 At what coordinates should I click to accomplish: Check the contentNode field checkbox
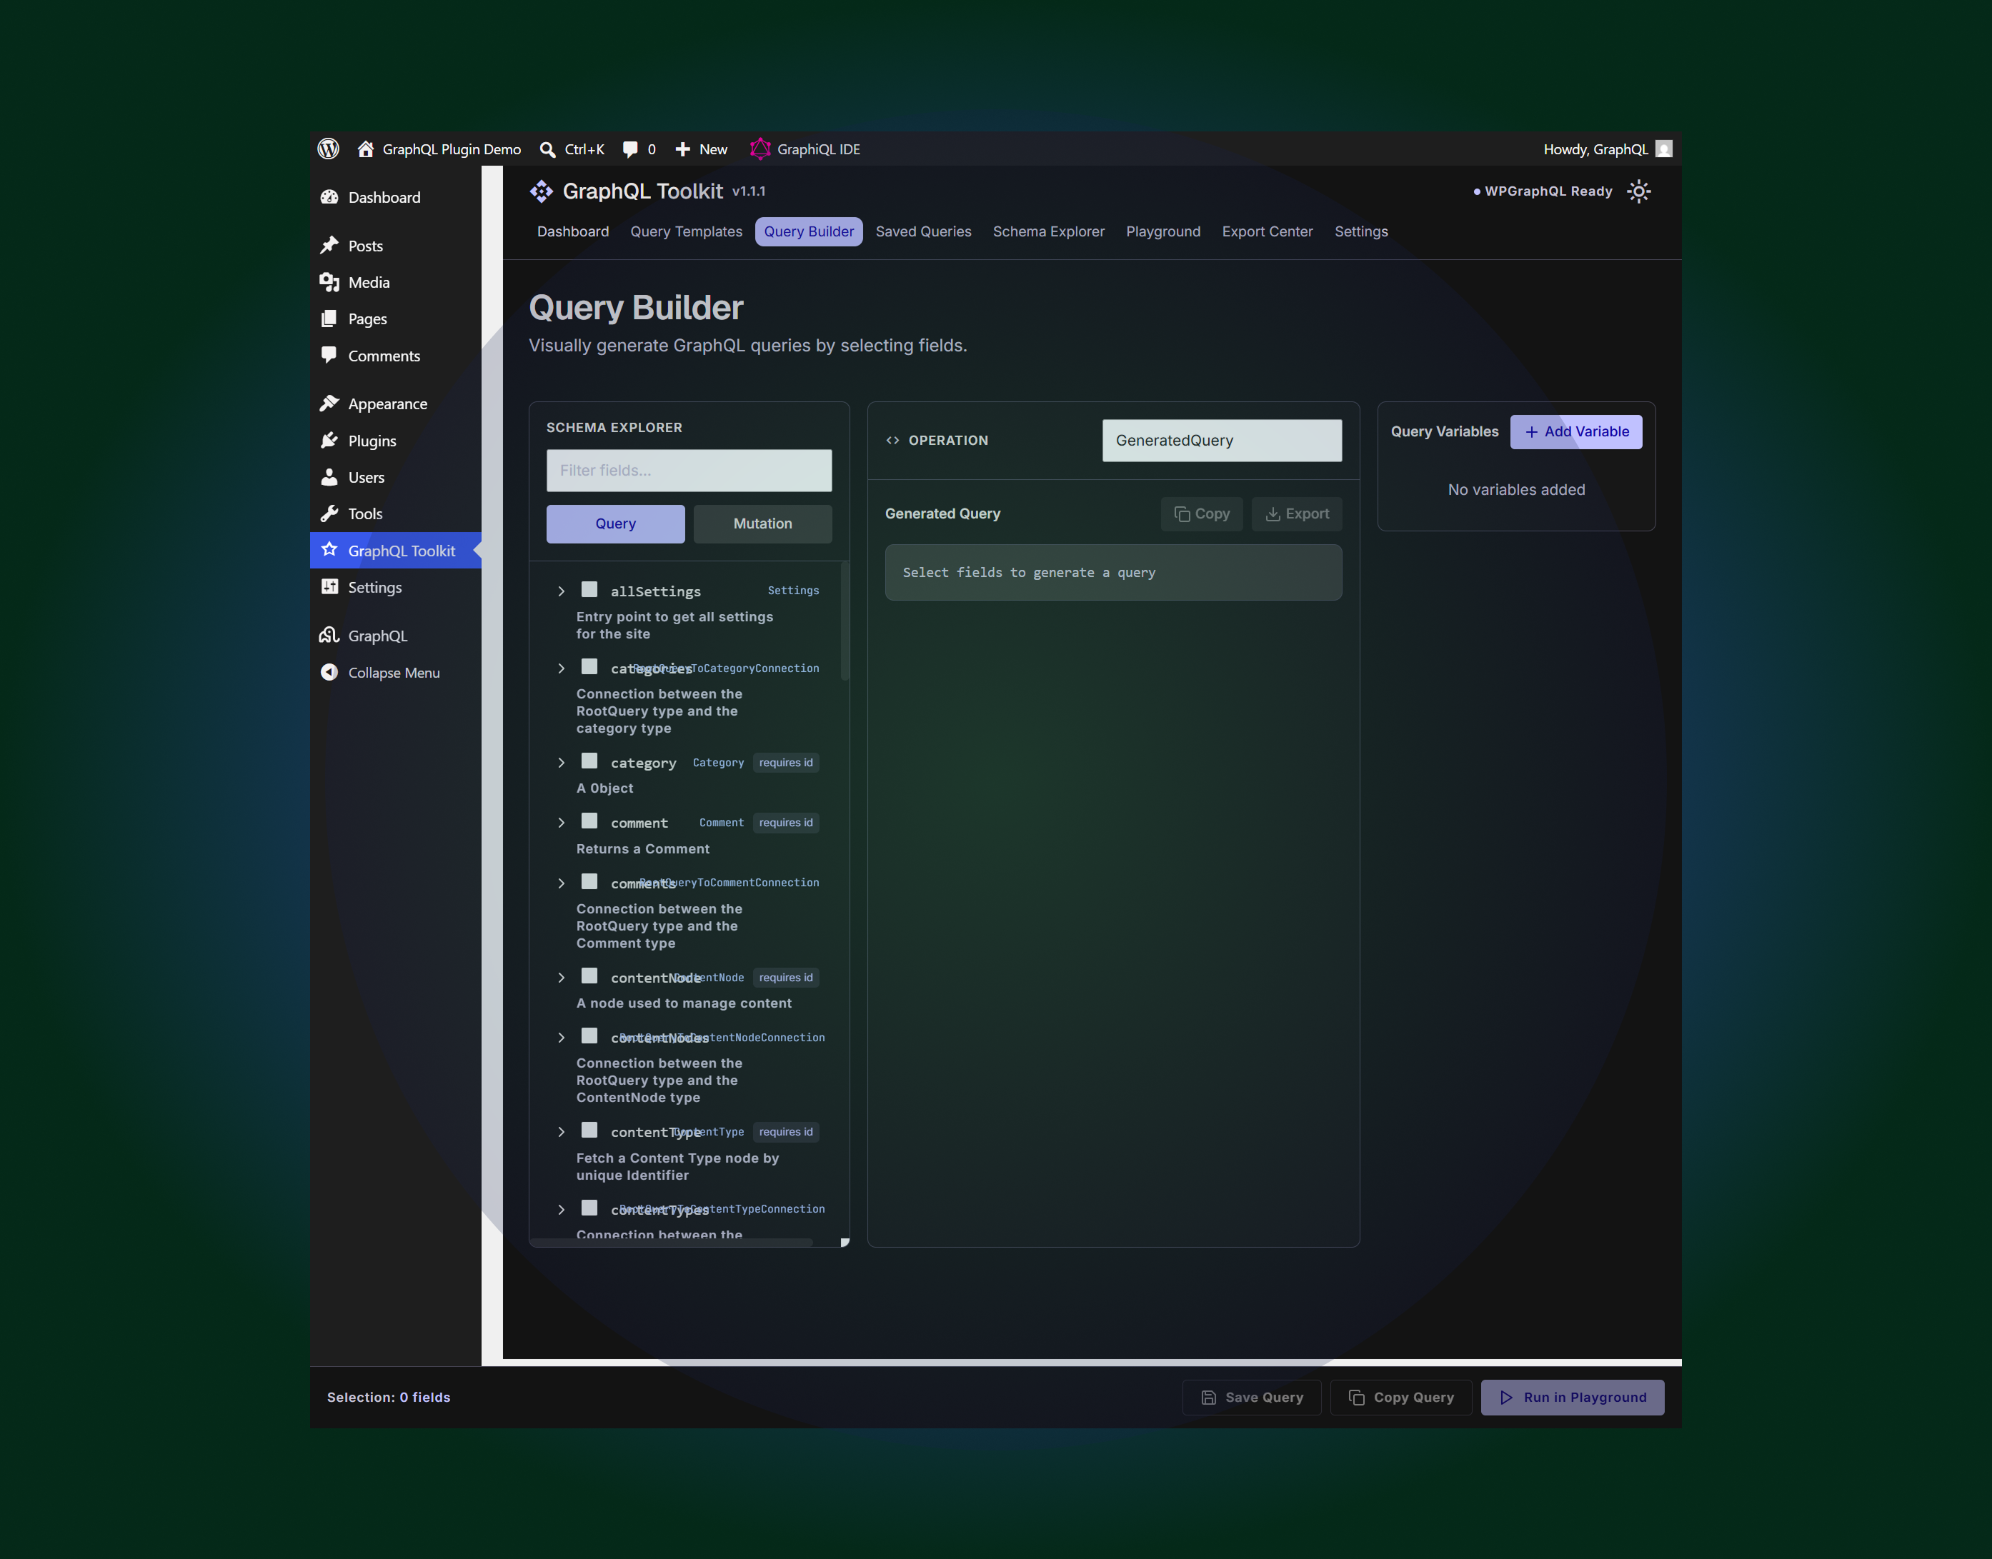point(589,976)
